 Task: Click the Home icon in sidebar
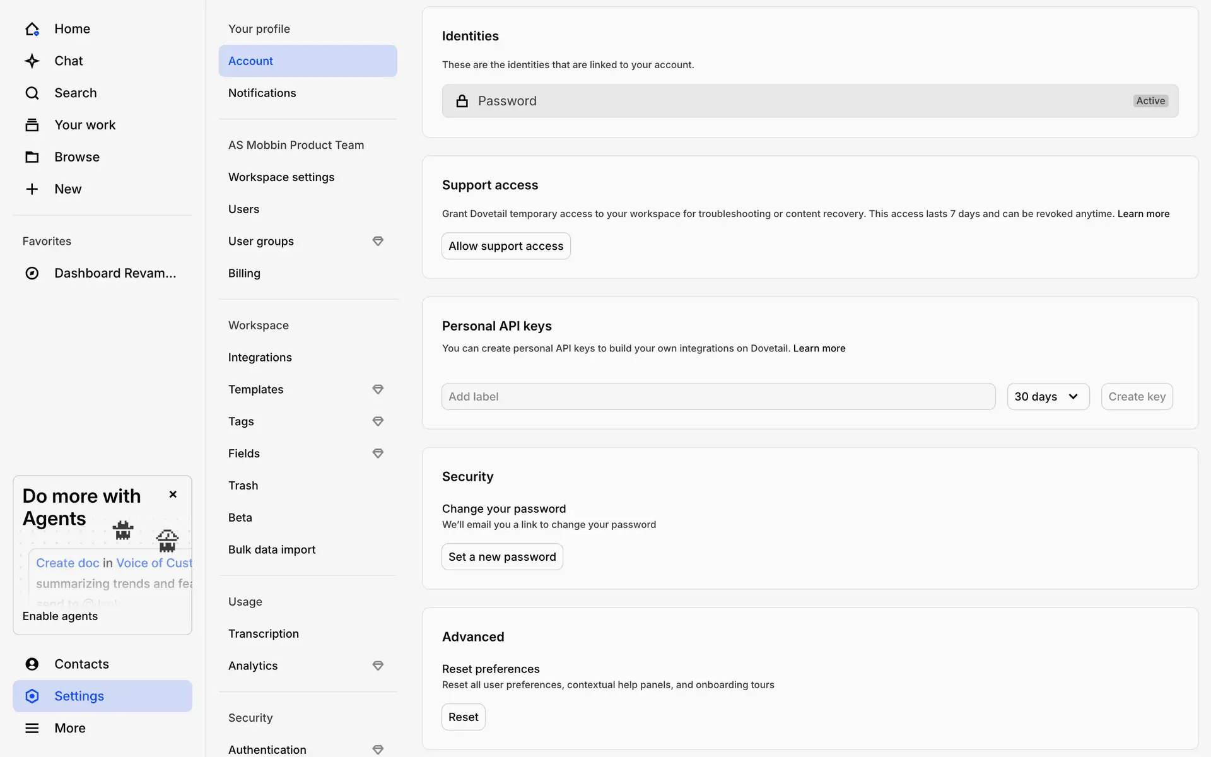pos(32,29)
